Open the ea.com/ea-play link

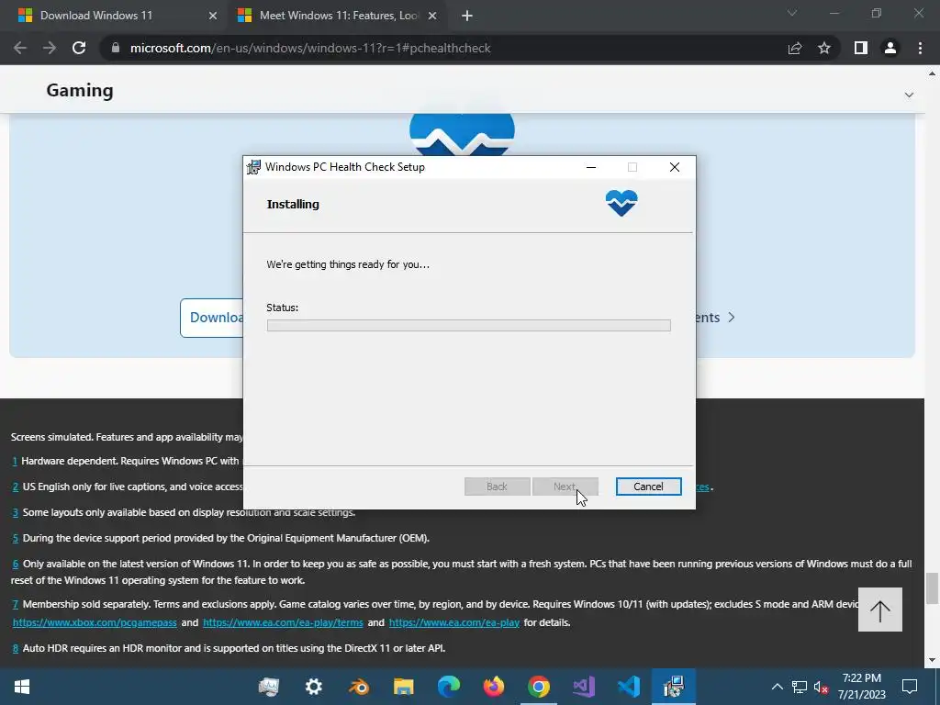(454, 622)
